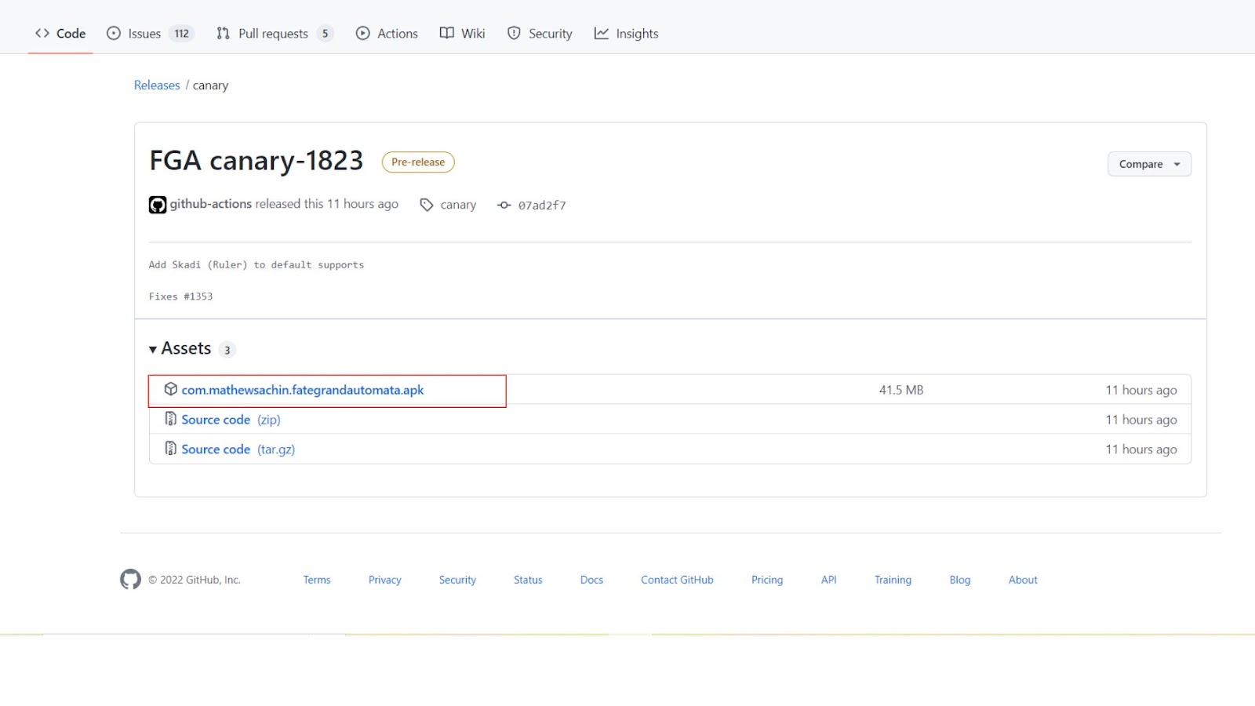Open the Pricing footer link
Image resolution: width=1255 pixels, height=706 pixels.
[x=767, y=580]
